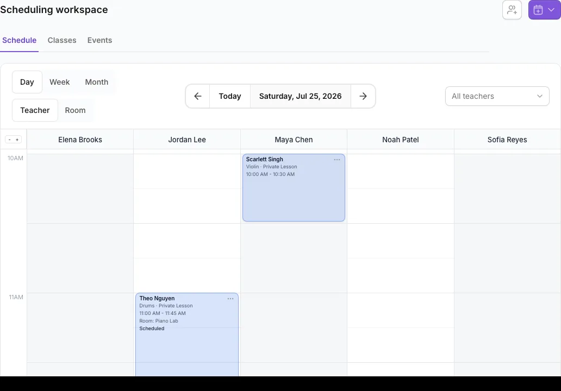
Task: Click the 10AM time label
Action: (x=15, y=159)
